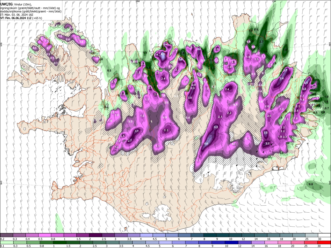Click the medium green 0.5 swatch in the lower legend
The width and height of the screenshot is (331, 248).
pyautogui.click(x=33, y=242)
